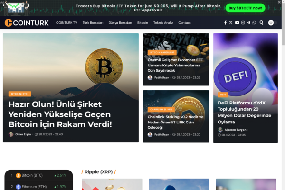Click the Buy $BTCETF now! button
The width and height of the screenshot is (285, 190).
(245, 8)
